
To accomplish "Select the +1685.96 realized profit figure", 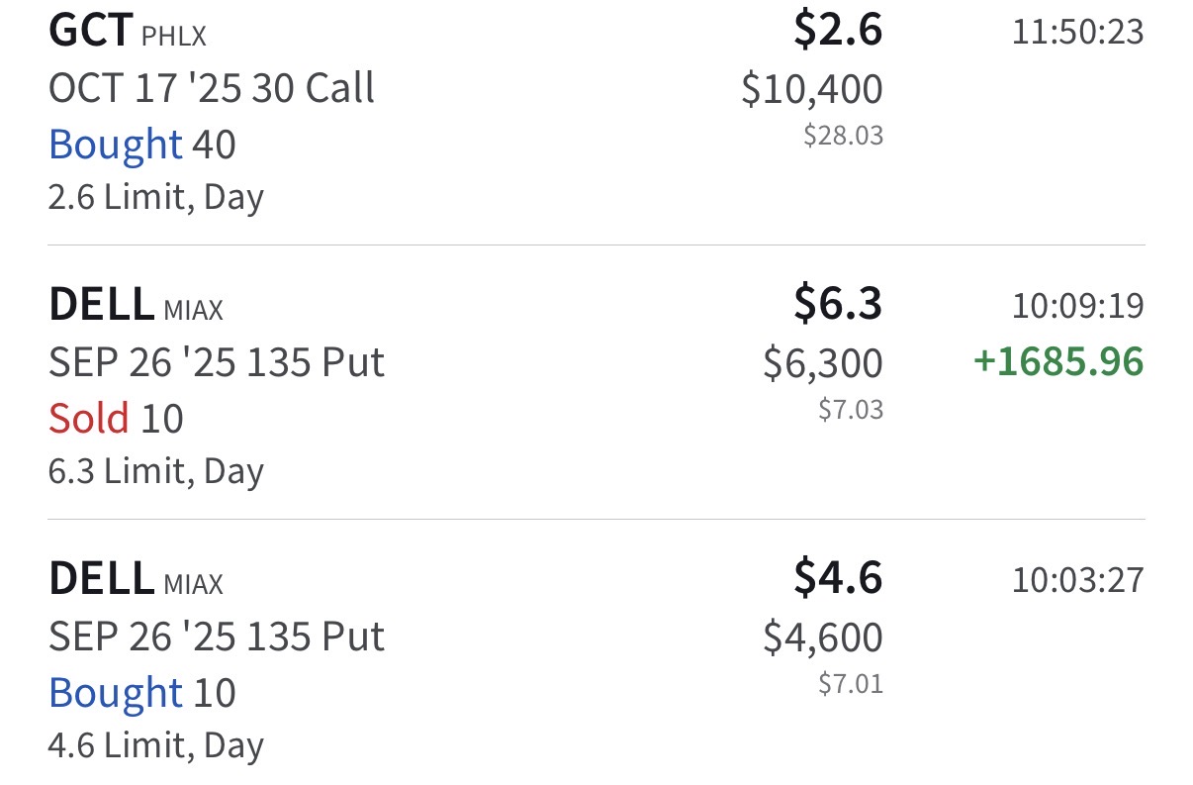I will pos(1059,362).
